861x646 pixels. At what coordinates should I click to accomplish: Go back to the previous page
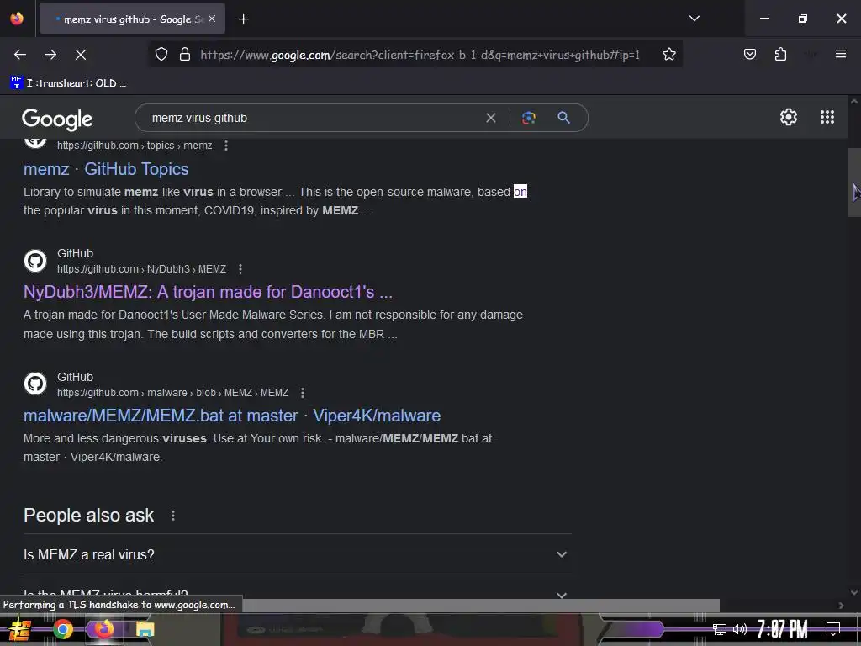coord(20,55)
